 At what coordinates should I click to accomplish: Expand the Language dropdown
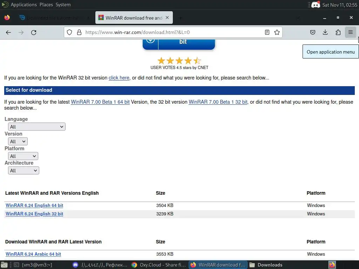pos(36,127)
